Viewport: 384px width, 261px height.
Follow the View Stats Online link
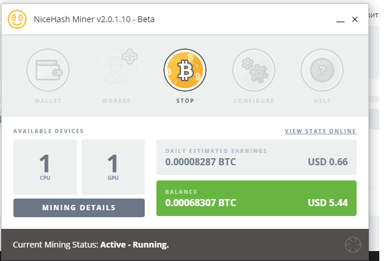click(320, 131)
